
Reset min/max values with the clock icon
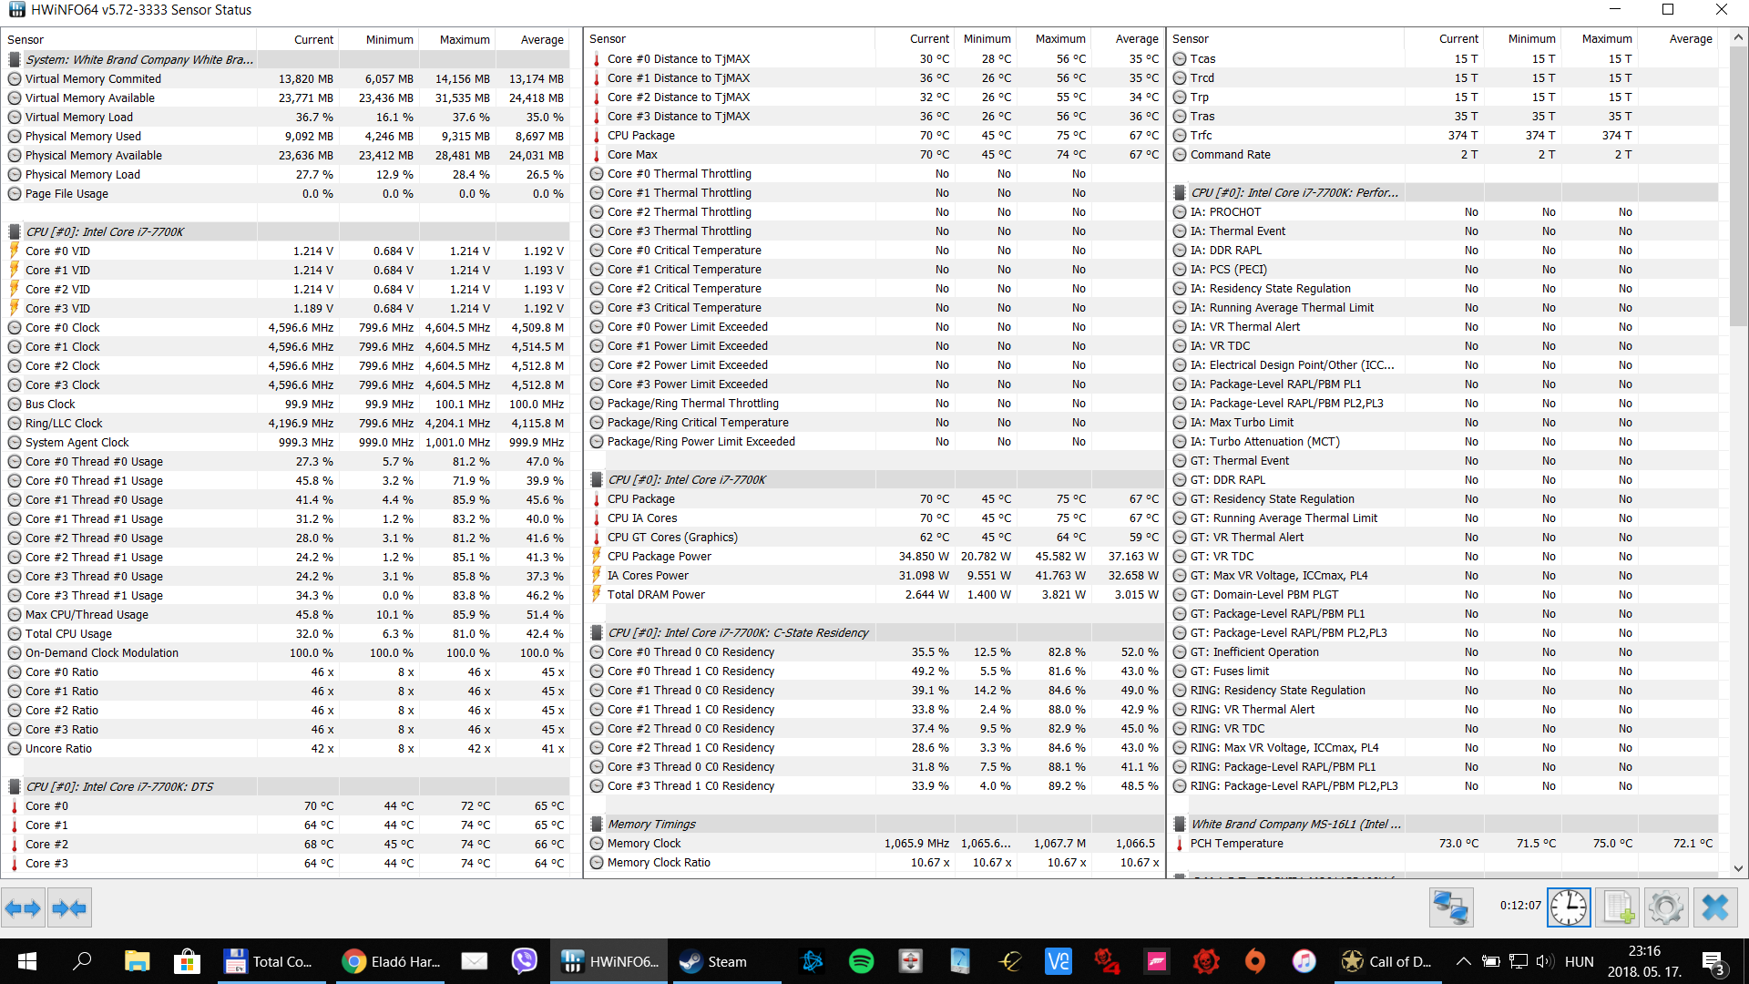[x=1569, y=907]
